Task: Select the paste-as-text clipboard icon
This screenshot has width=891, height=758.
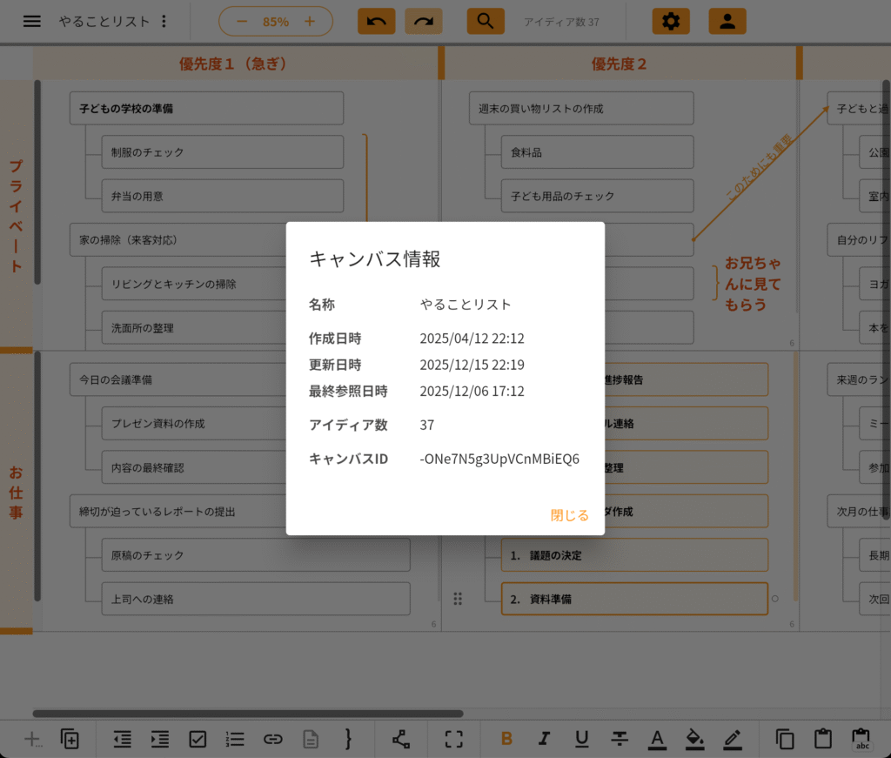Action: (x=861, y=739)
